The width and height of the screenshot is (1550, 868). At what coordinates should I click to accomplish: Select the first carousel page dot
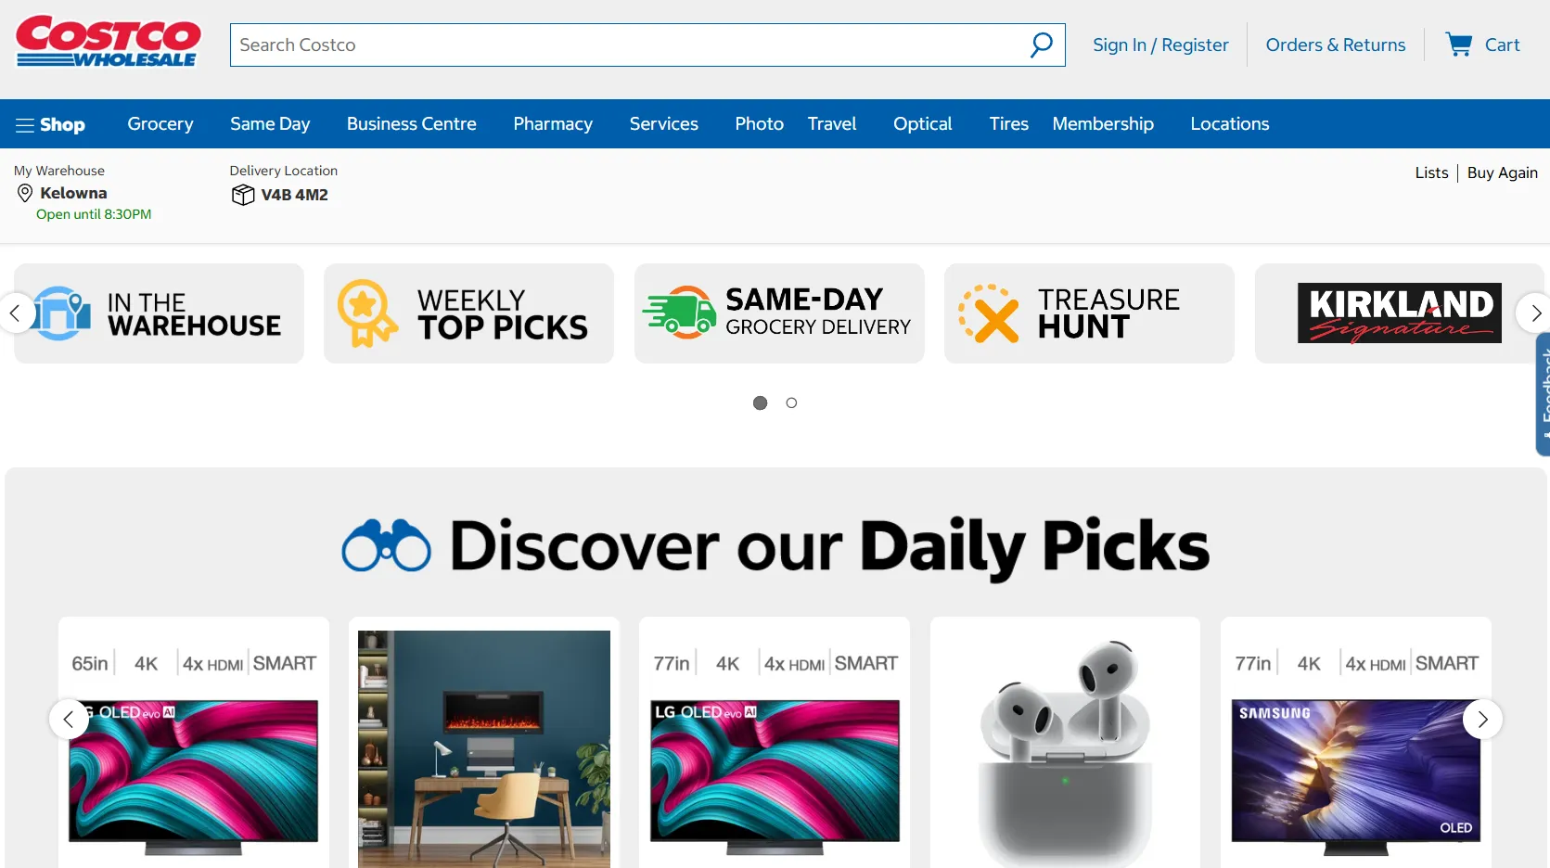click(x=760, y=402)
